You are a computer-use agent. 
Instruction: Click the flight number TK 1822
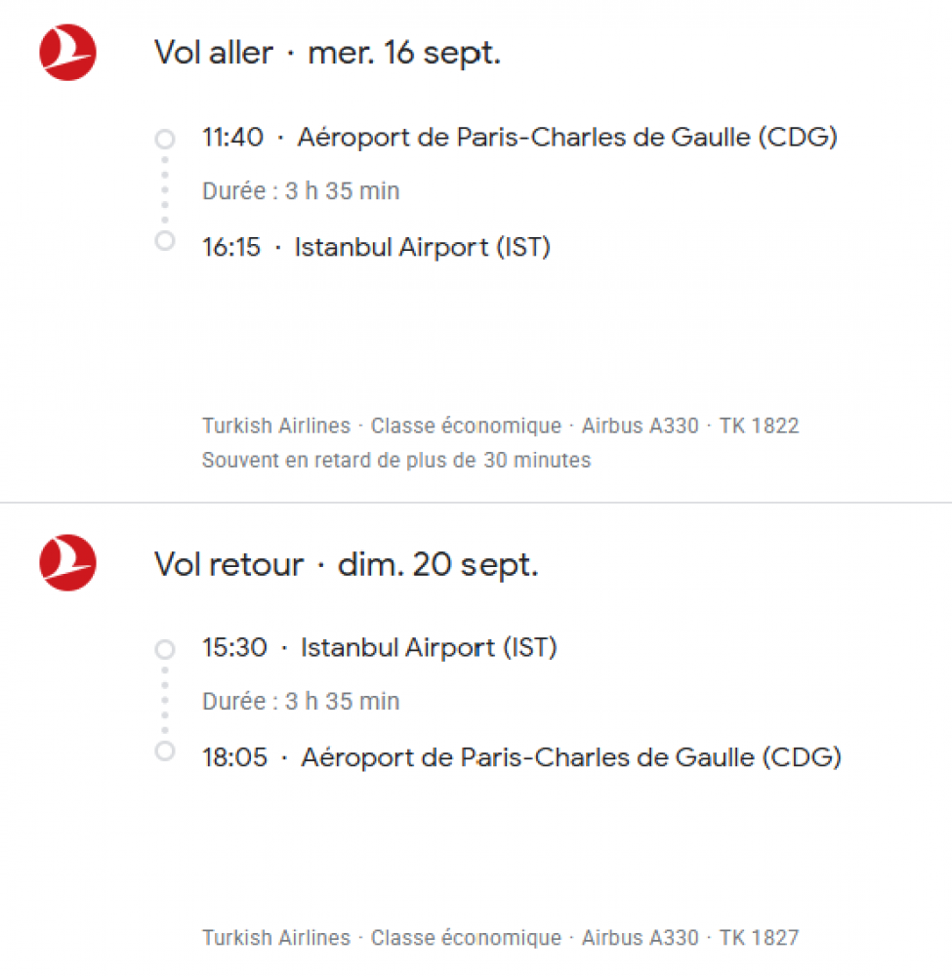(759, 427)
